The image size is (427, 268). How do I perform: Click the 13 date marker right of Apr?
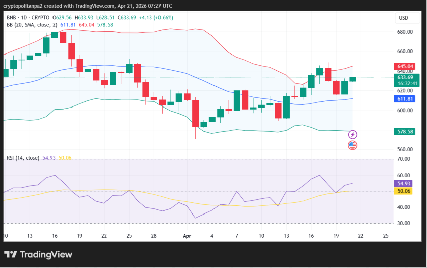pos(286,236)
